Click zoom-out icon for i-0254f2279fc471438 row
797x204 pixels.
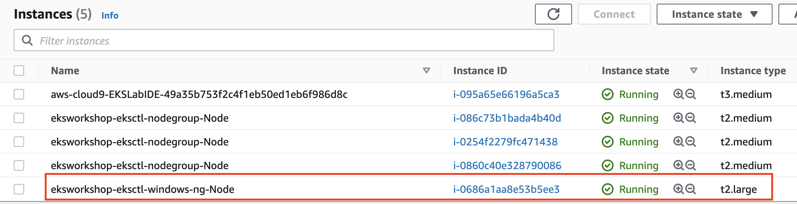[690, 142]
